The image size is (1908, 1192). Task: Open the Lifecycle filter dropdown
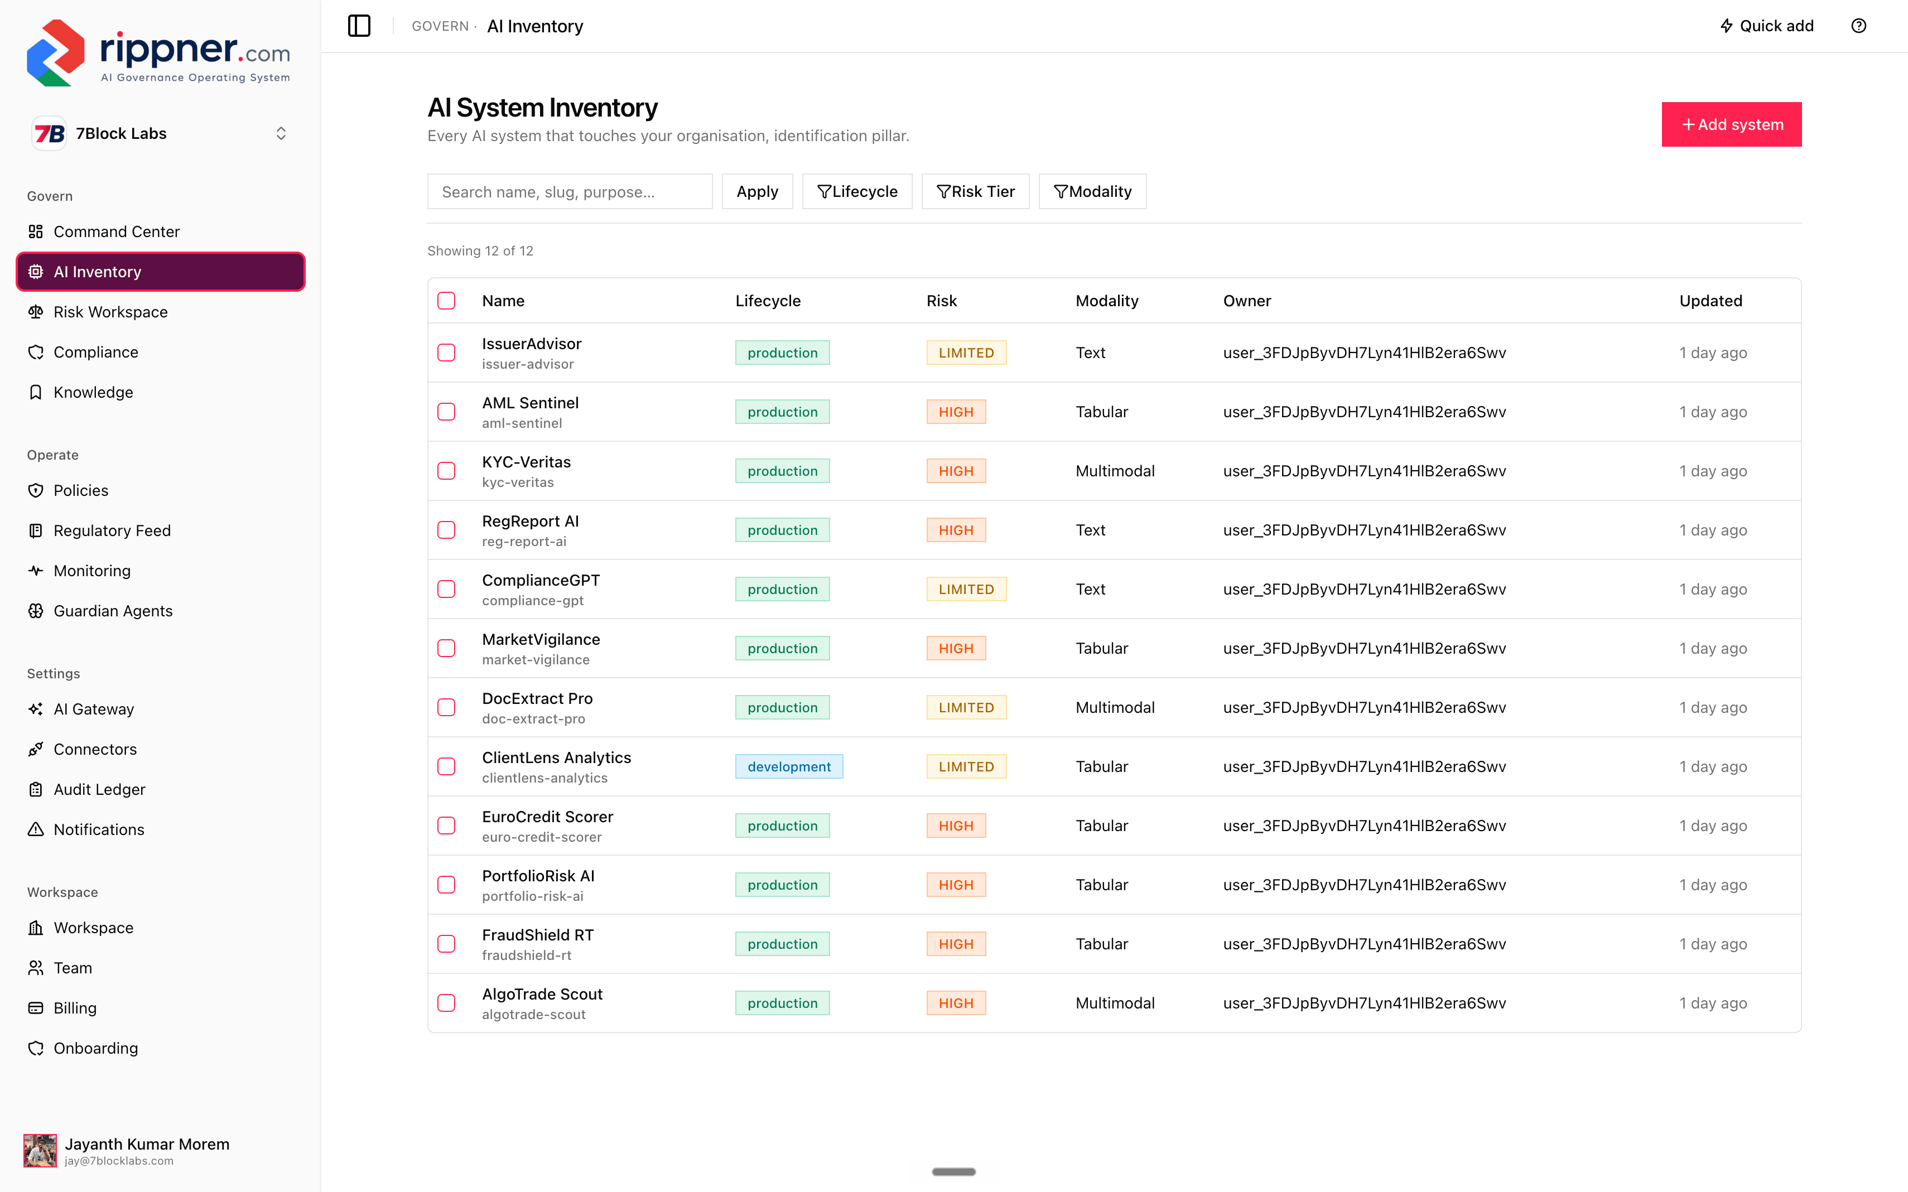click(857, 191)
